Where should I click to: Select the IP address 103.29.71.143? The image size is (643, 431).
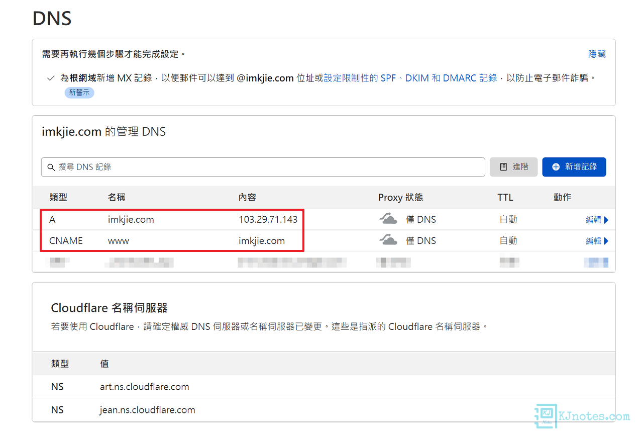pos(268,219)
